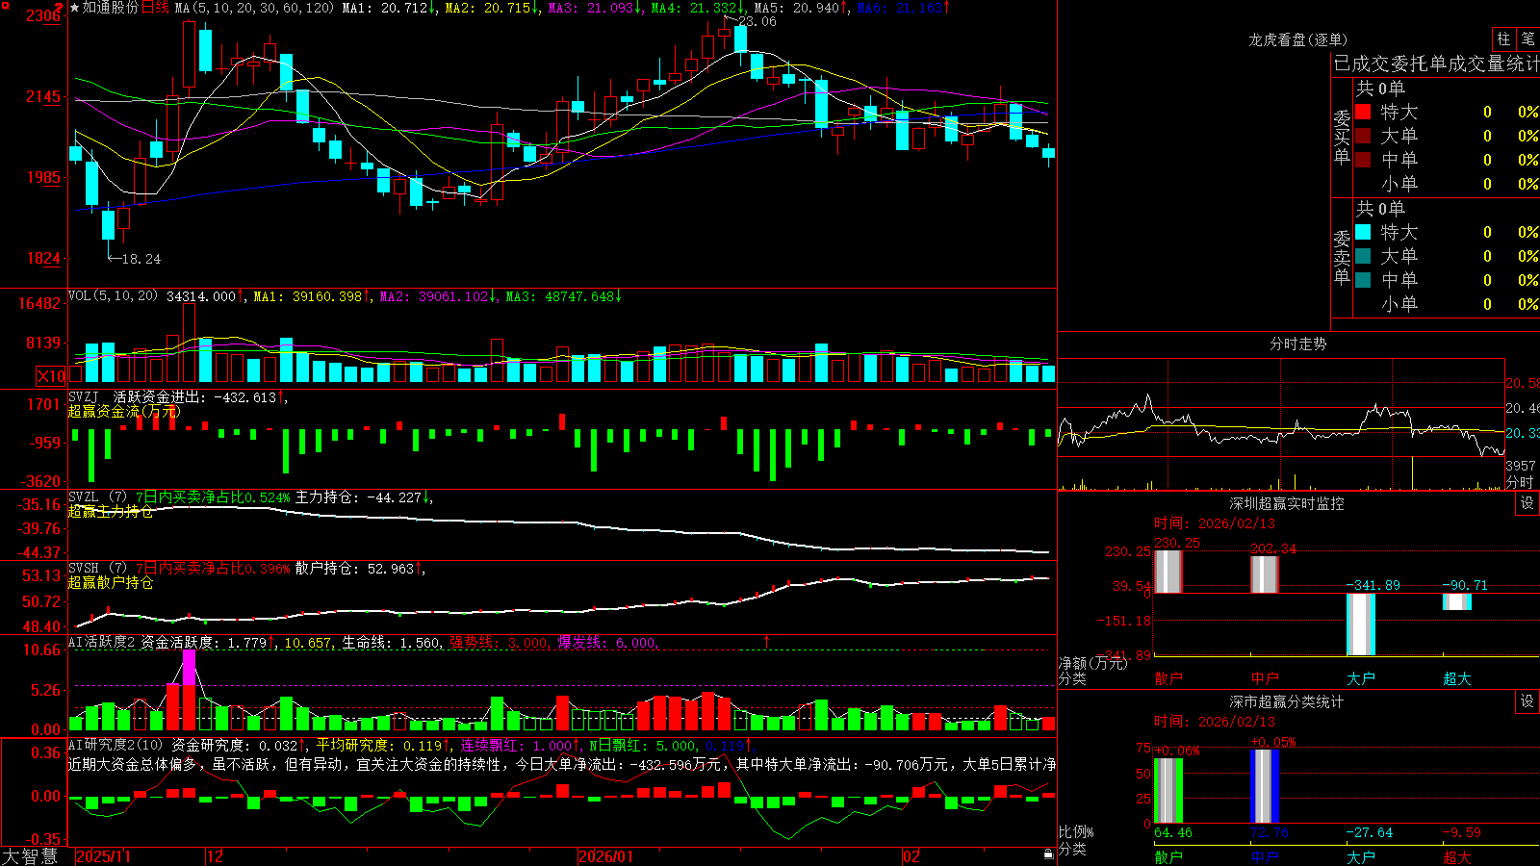Viewport: 1540px width, 866px height.
Task: Select the SVZJ indicator label
Action: pyautogui.click(x=84, y=396)
